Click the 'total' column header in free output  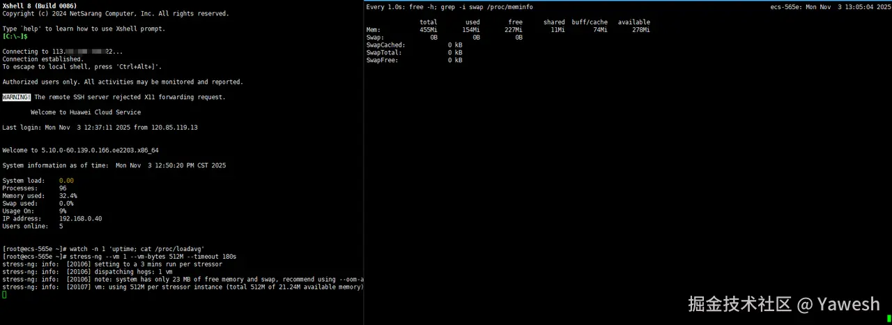pyautogui.click(x=429, y=22)
